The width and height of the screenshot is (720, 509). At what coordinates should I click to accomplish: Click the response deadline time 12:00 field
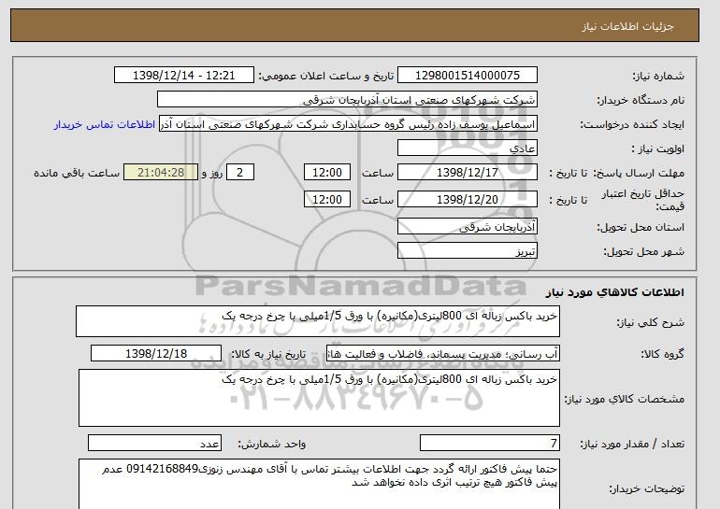[x=327, y=173]
